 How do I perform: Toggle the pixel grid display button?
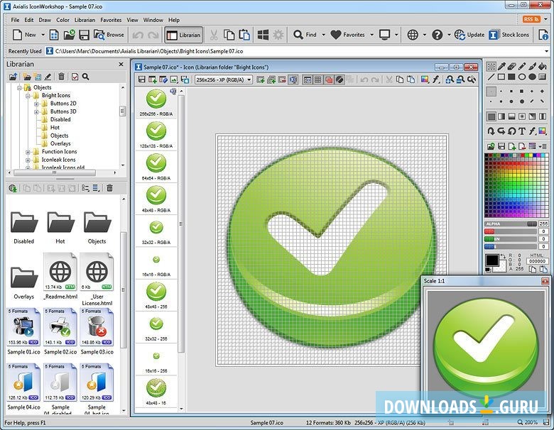pyautogui.click(x=318, y=79)
